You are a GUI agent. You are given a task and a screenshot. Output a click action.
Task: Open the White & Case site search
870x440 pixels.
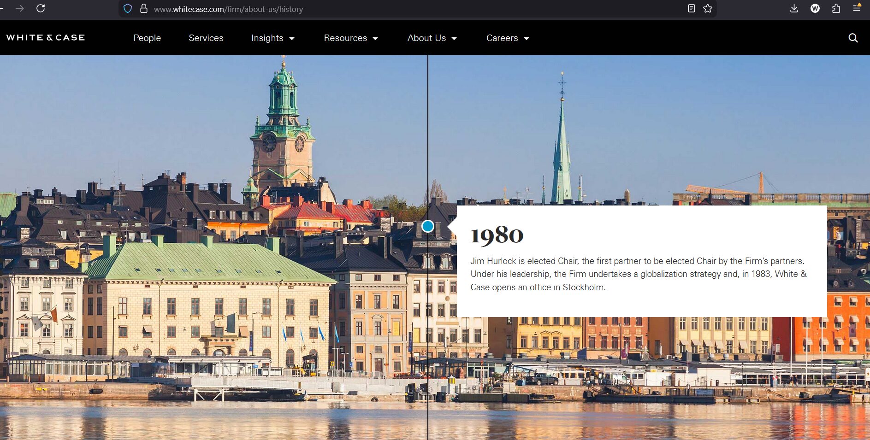pos(853,38)
